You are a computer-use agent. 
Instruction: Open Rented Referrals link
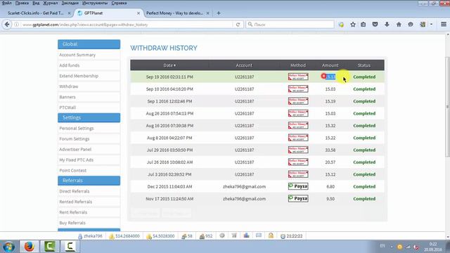click(76, 202)
